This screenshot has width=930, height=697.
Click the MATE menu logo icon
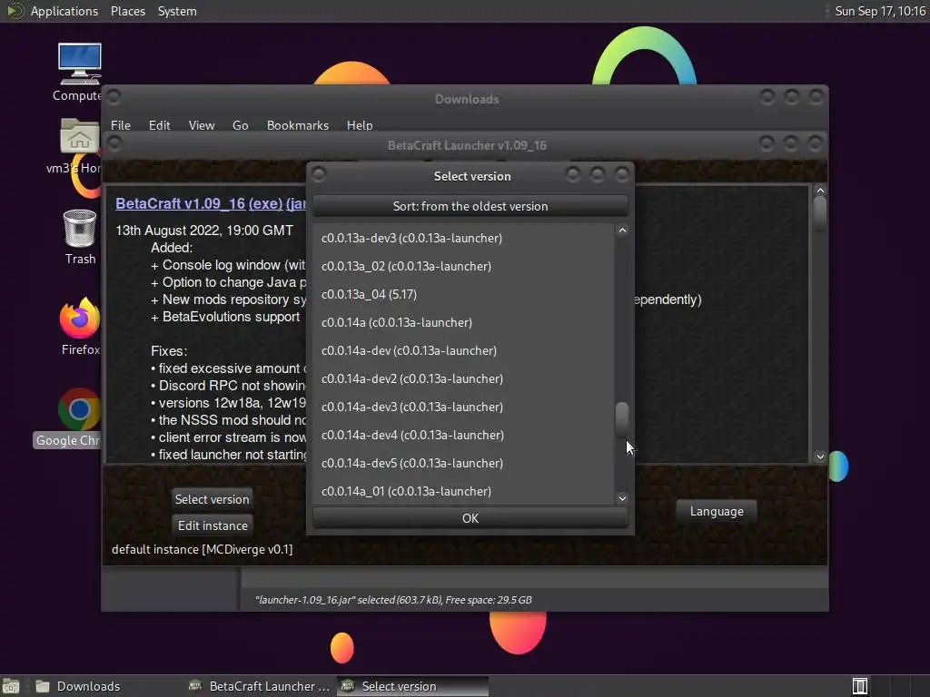click(15, 11)
